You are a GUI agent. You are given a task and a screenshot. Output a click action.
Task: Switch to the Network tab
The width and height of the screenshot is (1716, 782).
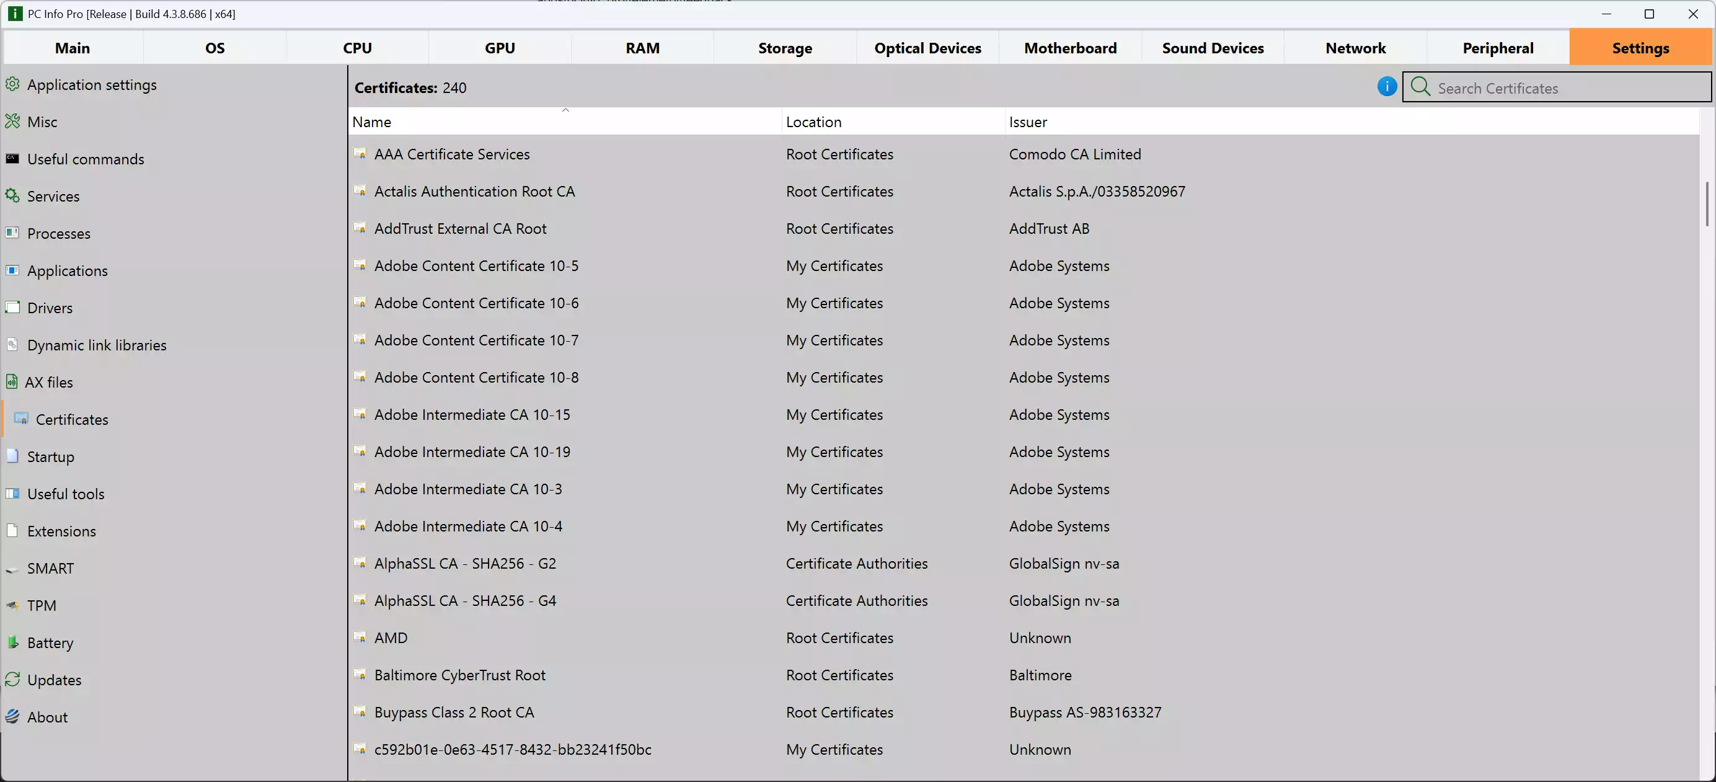point(1356,47)
